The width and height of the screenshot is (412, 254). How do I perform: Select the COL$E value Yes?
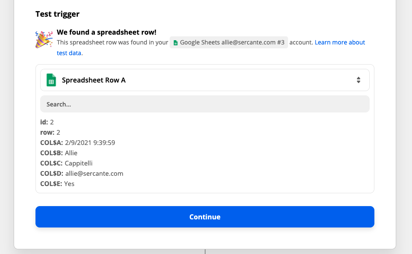tap(69, 183)
